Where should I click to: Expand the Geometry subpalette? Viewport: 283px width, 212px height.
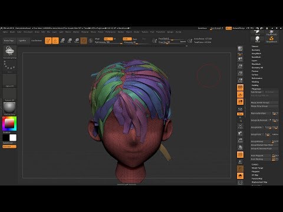point(256,50)
